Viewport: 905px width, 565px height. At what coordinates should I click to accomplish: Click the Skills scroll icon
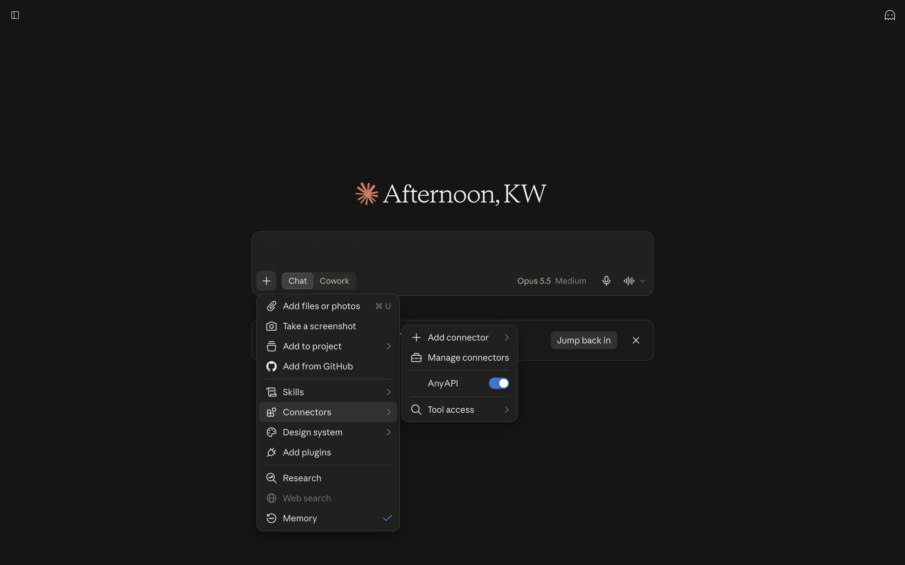coord(271,392)
